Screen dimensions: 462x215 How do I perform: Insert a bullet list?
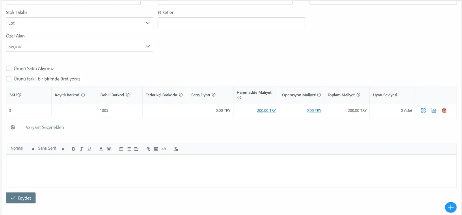129,149
